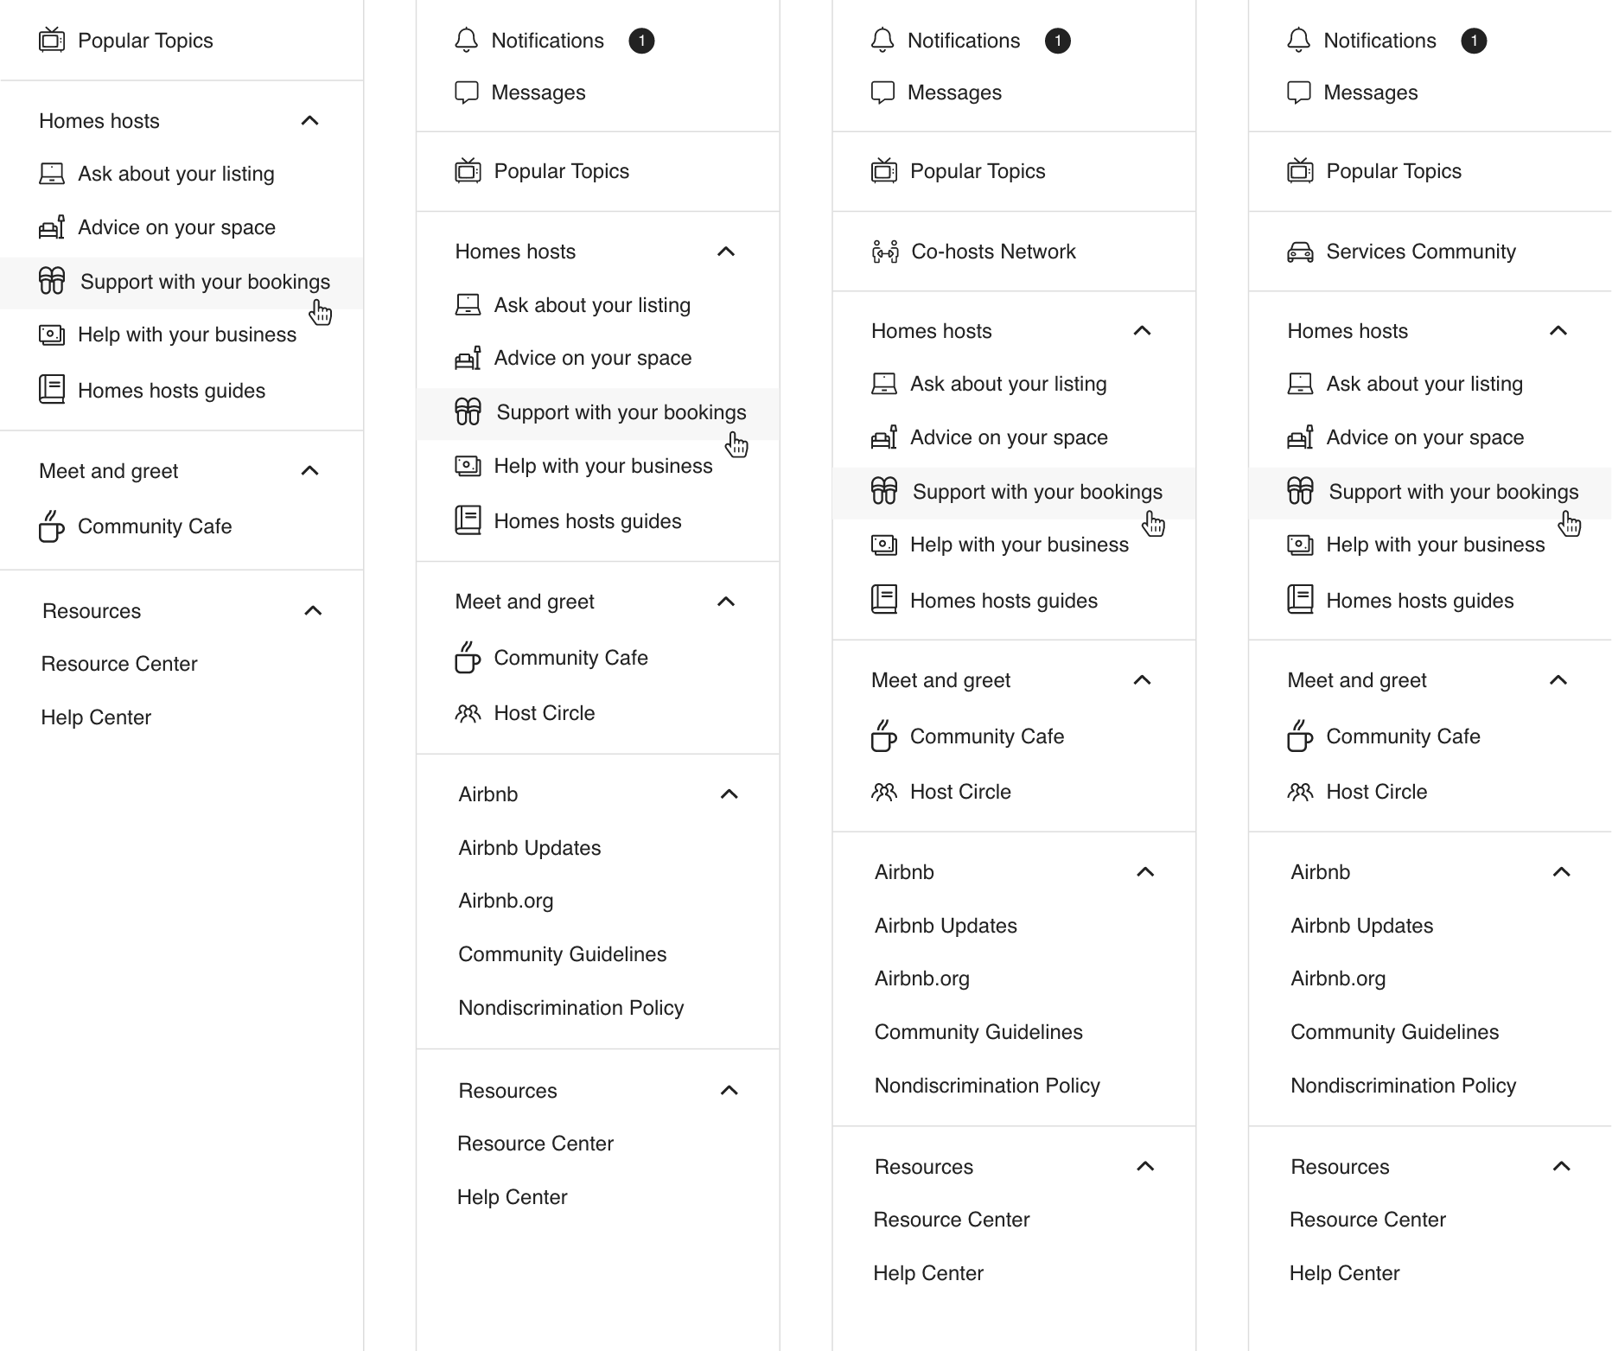Viewport: 1612px width, 1351px height.
Task: Click Advice on your space icon in Co-hosts panel
Action: [884, 437]
